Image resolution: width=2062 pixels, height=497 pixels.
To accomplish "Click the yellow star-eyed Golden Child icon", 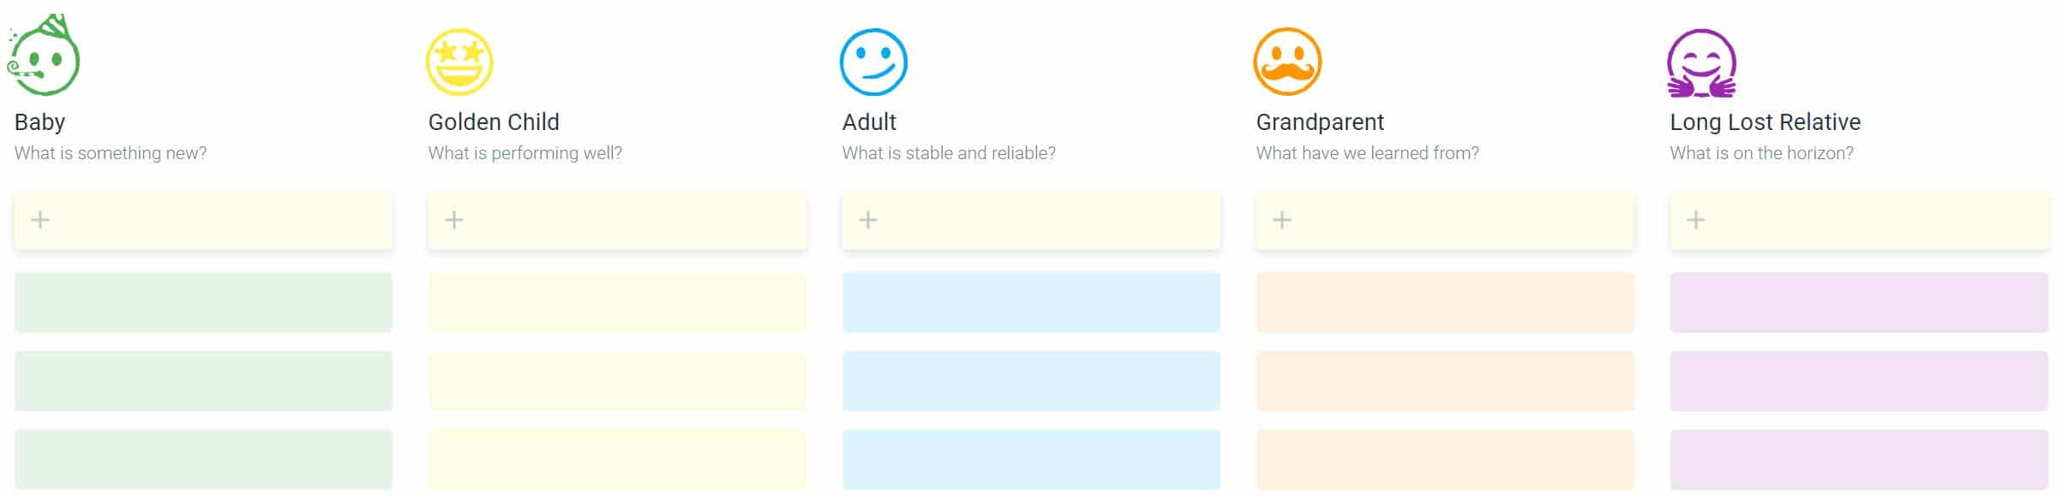I will [x=460, y=62].
